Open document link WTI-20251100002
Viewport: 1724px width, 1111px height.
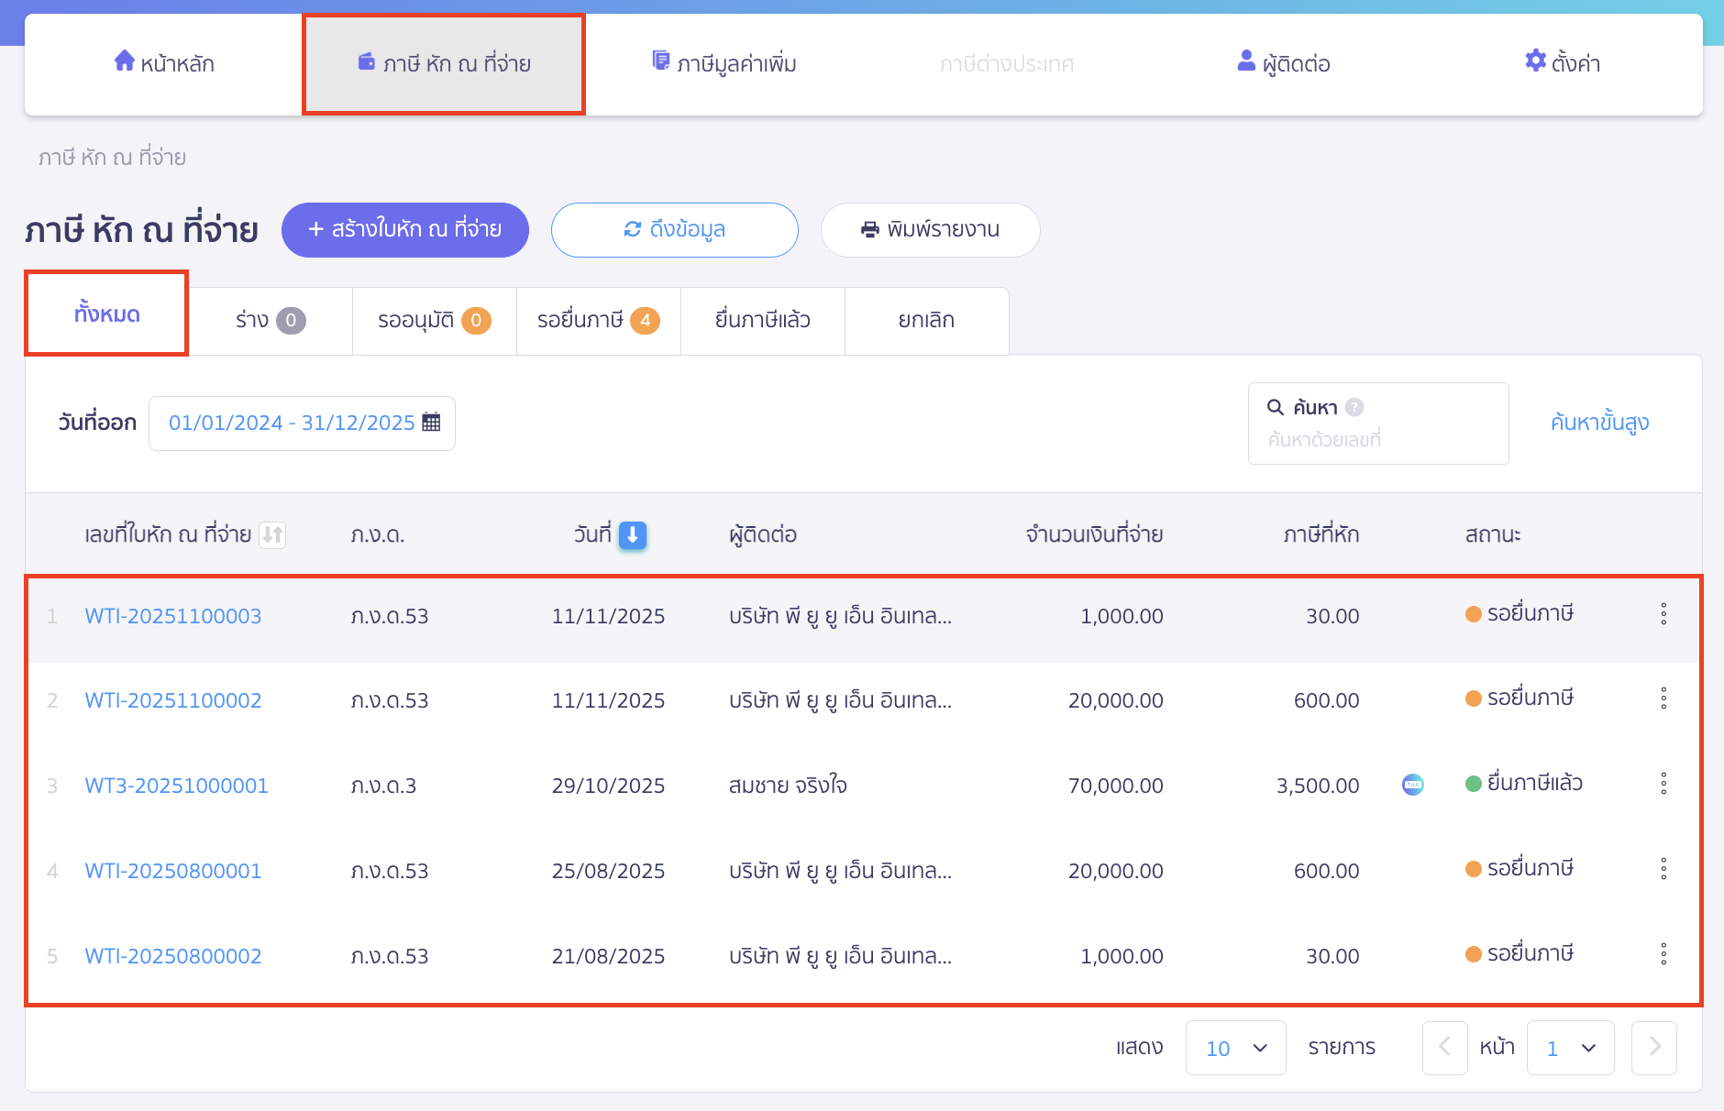pos(173,700)
